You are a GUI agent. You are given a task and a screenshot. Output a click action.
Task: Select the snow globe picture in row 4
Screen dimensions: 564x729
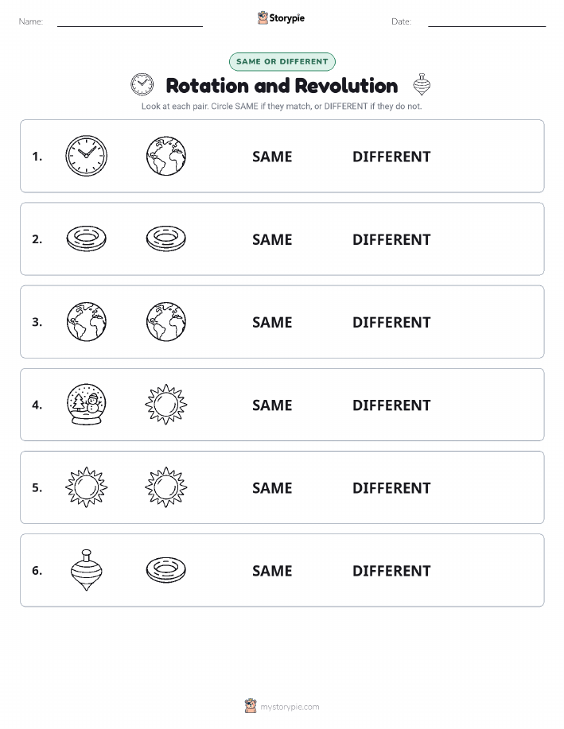click(86, 405)
